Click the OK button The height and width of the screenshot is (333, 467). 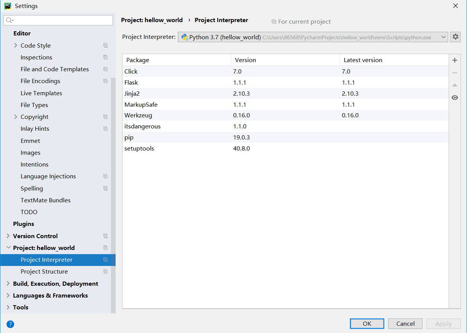pyautogui.click(x=367, y=323)
